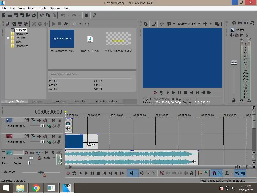The height and width of the screenshot is (193, 257).
Task: Open Master Bus audio properties gear
Action: (x=234, y=23)
